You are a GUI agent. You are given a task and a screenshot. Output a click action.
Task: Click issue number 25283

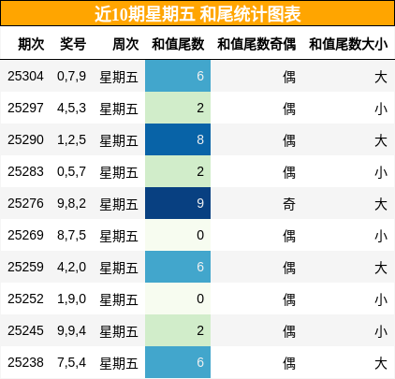tap(25, 171)
